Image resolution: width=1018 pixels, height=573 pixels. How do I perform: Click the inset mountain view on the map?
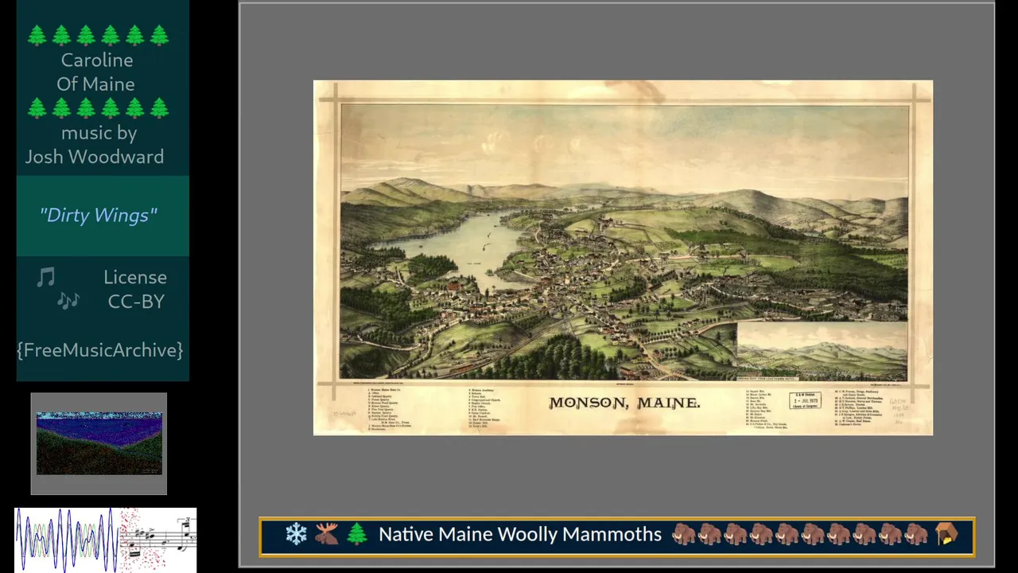pyautogui.click(x=822, y=351)
